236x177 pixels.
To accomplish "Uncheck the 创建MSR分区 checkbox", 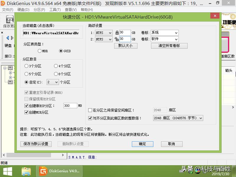I will pyautogui.click(x=26, y=112).
